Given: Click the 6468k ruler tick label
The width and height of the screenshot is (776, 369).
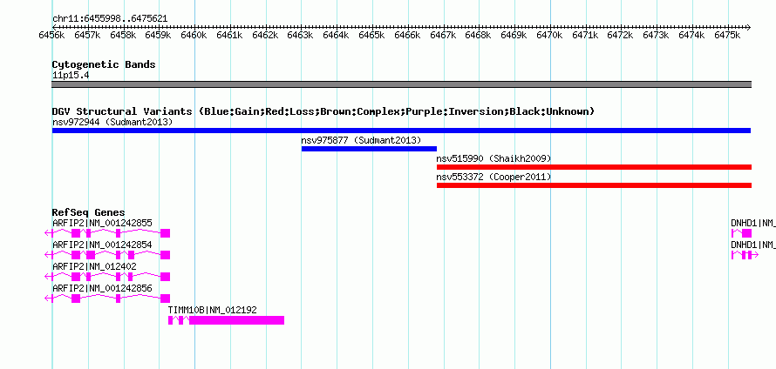Looking at the screenshot, I should [479, 36].
